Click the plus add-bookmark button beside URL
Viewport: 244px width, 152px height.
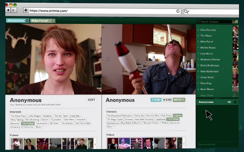point(26,11)
